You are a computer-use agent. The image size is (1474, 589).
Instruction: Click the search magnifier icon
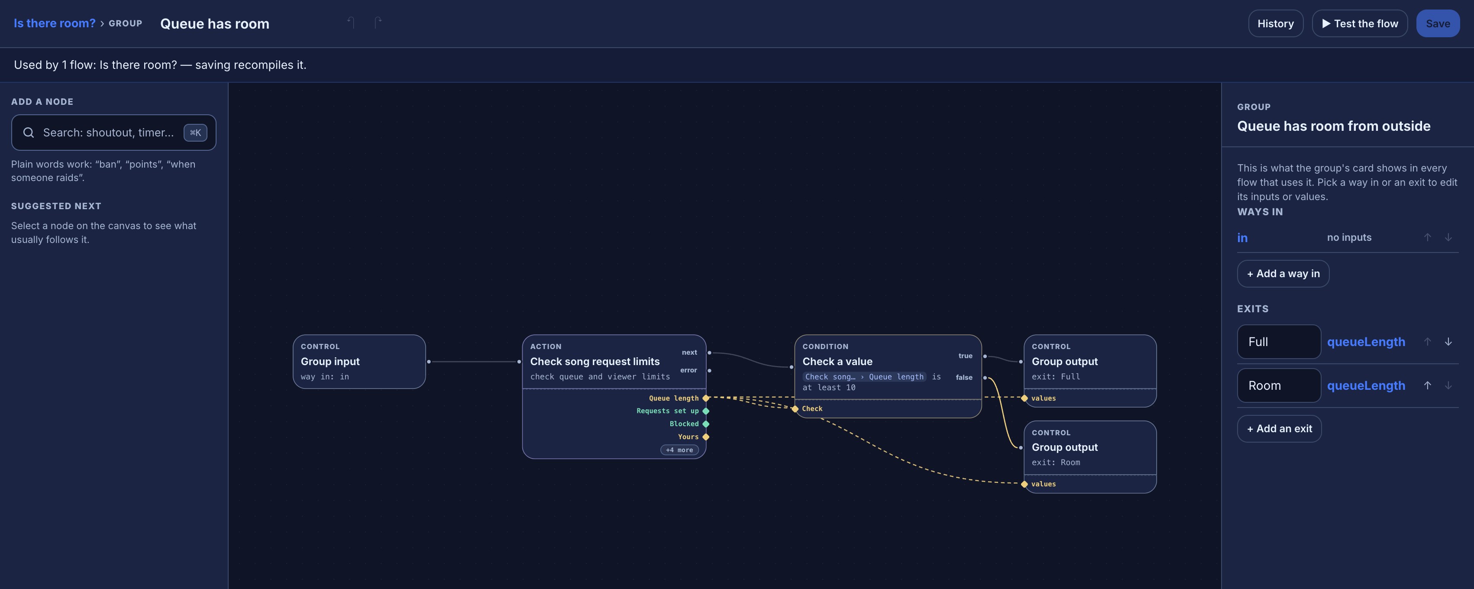pos(28,133)
